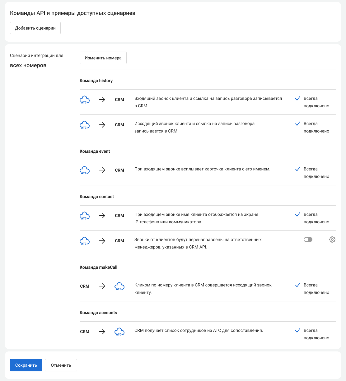Viewport: 346px width, 381px height.
Task: Click the ATC cloud icon in the accounts row
Action: click(119, 332)
